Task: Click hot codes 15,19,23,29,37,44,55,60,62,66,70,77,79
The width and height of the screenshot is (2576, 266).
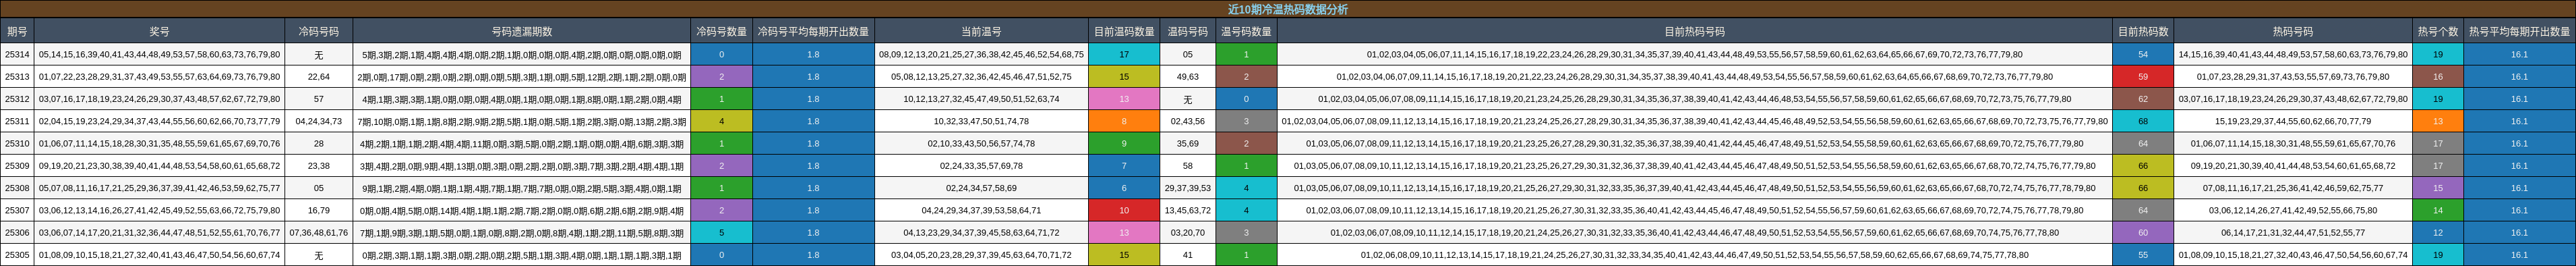Action: point(2293,121)
